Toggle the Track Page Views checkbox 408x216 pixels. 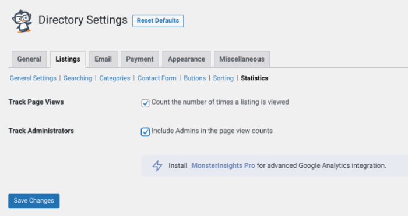145,103
